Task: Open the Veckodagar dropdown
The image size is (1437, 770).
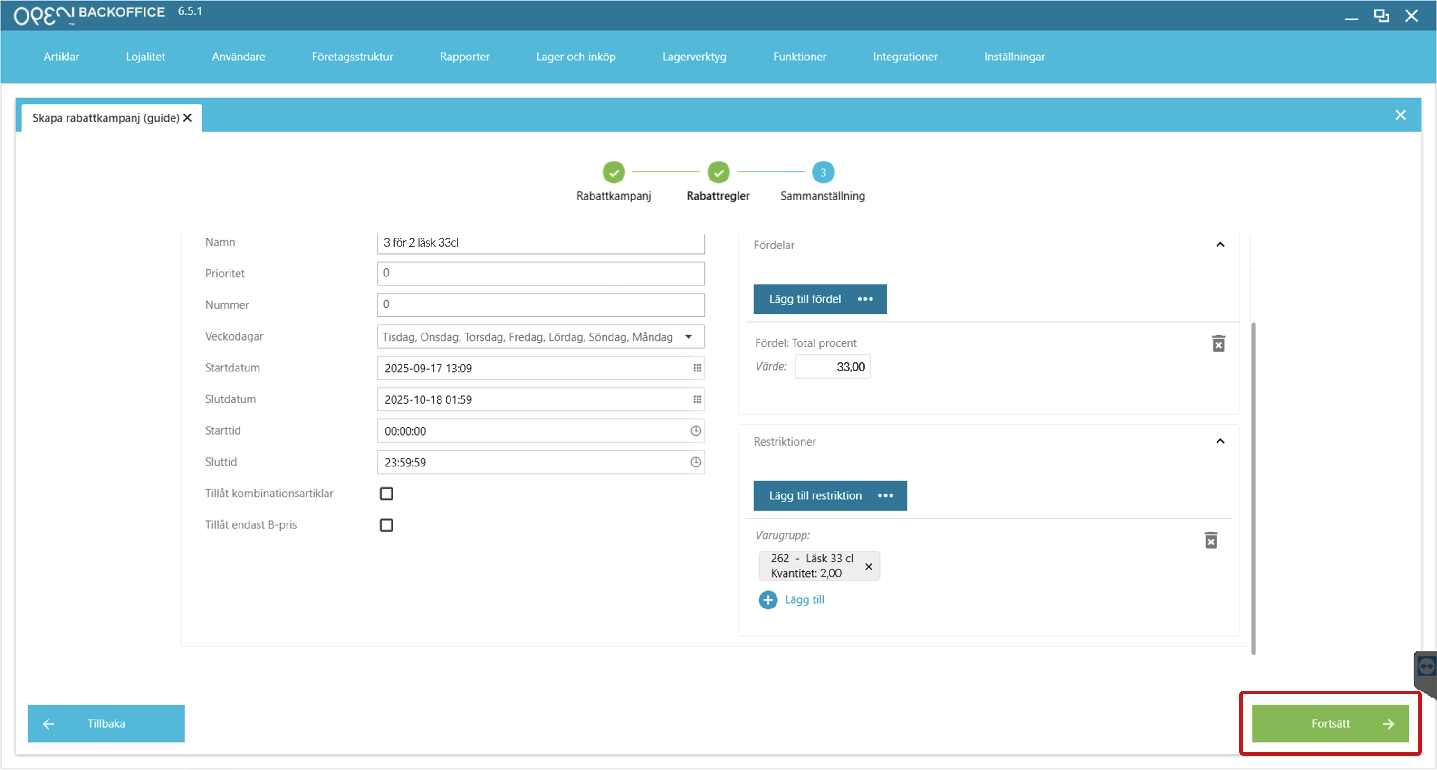Action: click(689, 337)
